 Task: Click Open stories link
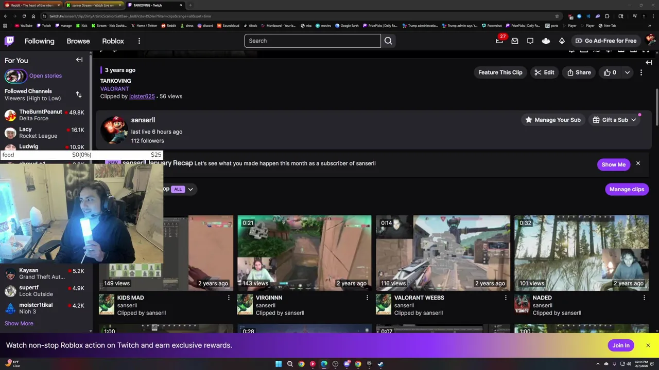[x=45, y=76]
